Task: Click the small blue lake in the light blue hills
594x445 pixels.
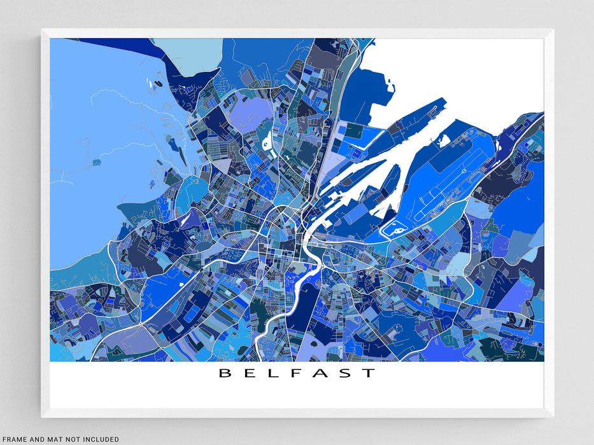Action: (95, 163)
